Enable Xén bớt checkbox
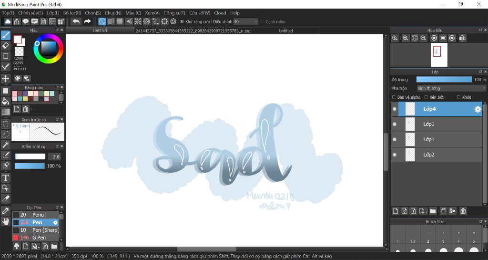This screenshot has width=488, height=260. click(x=427, y=97)
